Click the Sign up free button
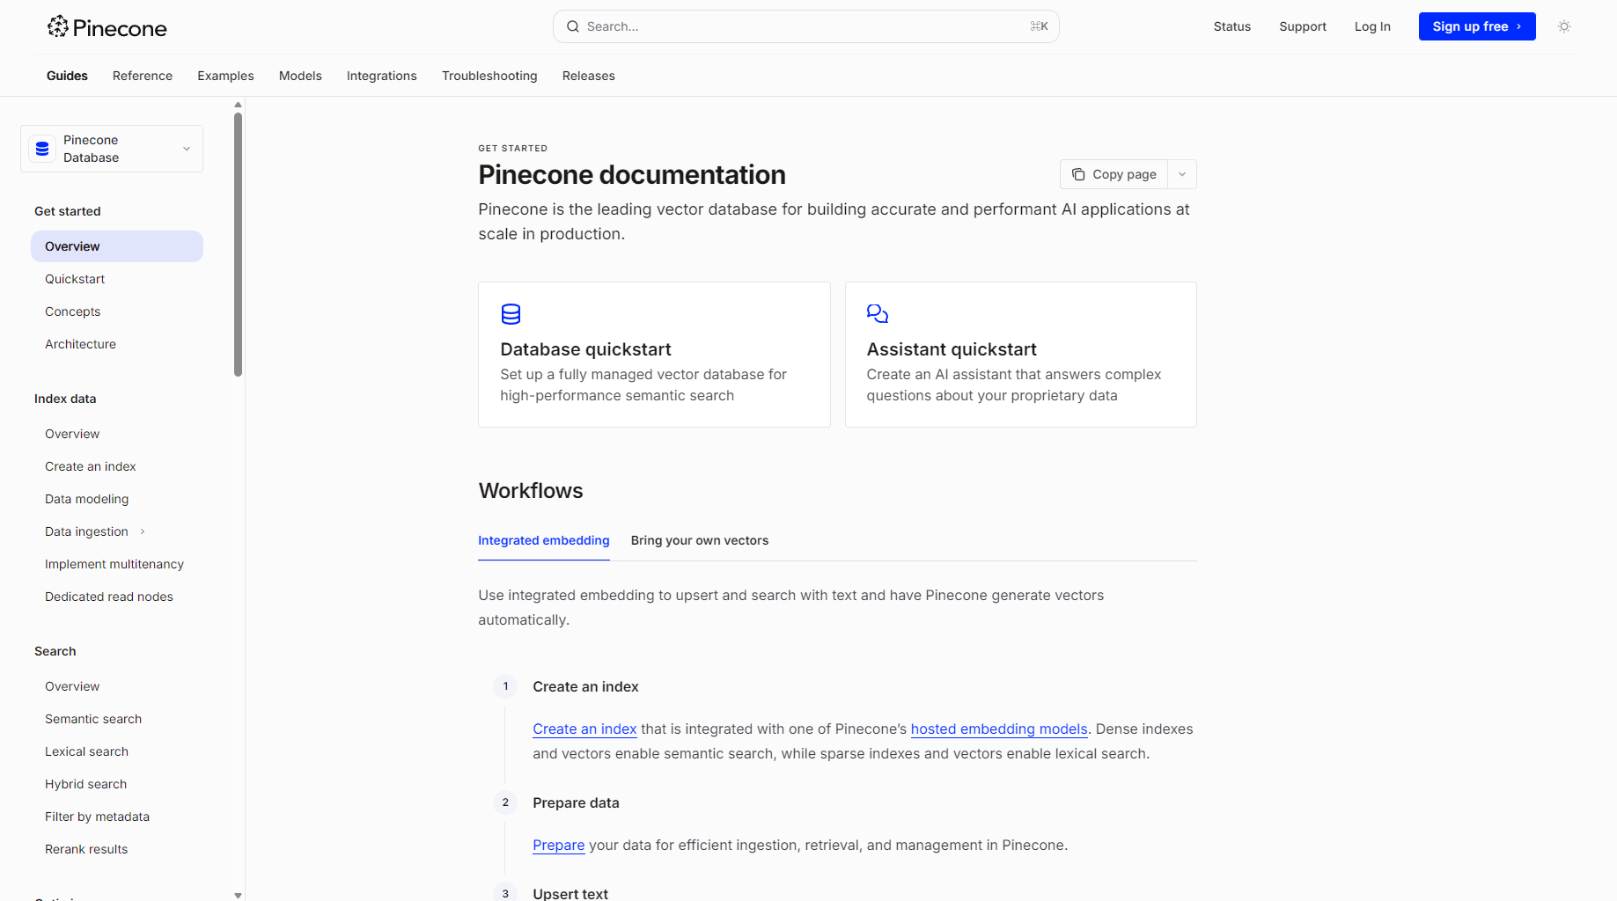Screen dimensions: 1617x901 [1476, 26]
